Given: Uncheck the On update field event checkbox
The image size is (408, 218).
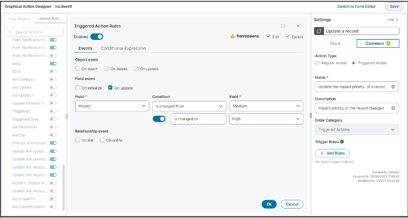Looking at the screenshot, I should (110, 88).
